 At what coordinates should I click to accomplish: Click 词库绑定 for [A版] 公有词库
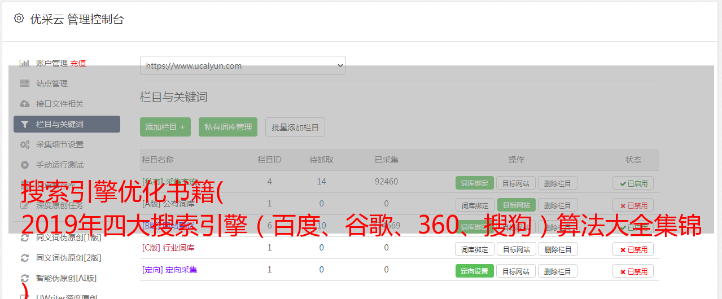(475, 205)
